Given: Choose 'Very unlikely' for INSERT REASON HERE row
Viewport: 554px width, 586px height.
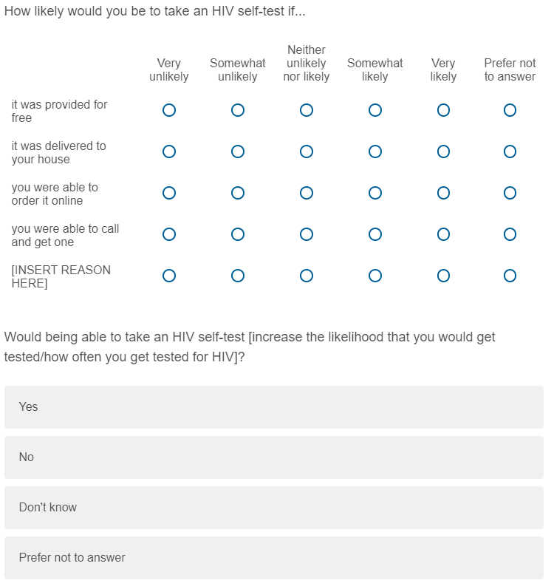Looking at the screenshot, I should coord(169,276).
